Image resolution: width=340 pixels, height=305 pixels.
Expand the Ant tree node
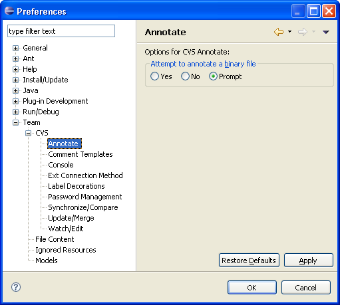pos(15,58)
